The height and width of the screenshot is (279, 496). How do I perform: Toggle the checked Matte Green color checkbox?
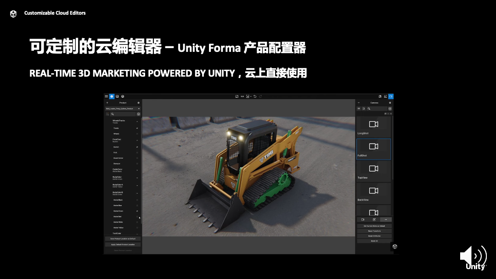[137, 211]
